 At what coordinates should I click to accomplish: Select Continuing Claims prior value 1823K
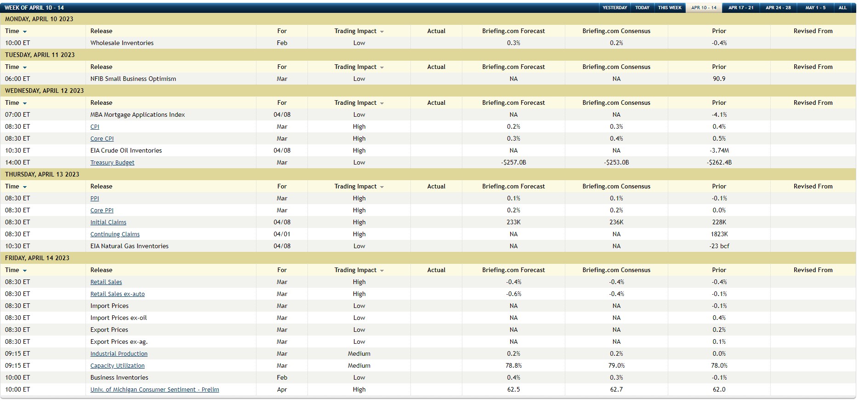point(719,234)
